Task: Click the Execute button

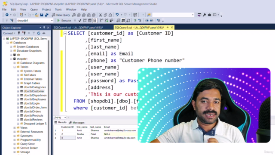Action: point(64,21)
